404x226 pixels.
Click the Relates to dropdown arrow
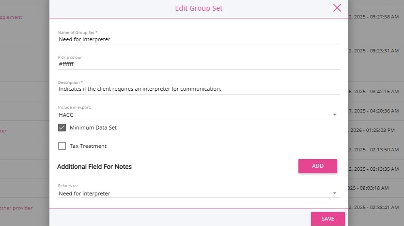334,194
